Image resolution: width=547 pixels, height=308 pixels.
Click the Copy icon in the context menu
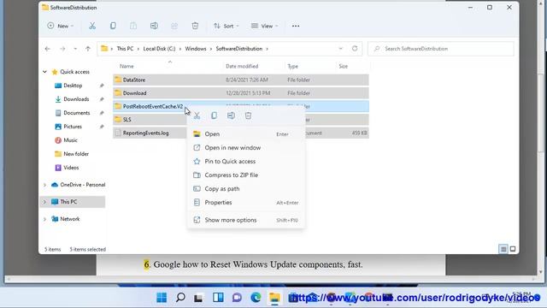click(214, 115)
